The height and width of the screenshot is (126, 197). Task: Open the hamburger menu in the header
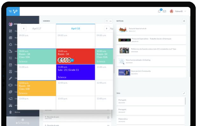click(x=10, y=11)
